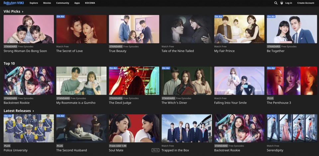Open The Second Husband thumbnail
Image resolution: width=319 pixels, height=156 pixels.
[x=81, y=128]
